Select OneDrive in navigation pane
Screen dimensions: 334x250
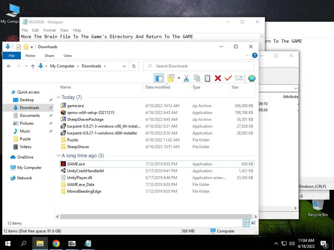click(25, 157)
